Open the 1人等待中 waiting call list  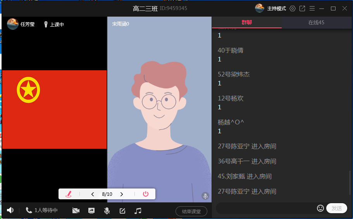[x=42, y=211]
